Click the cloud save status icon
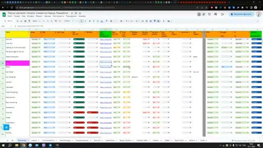The image size is (263, 148). (x=80, y=13)
